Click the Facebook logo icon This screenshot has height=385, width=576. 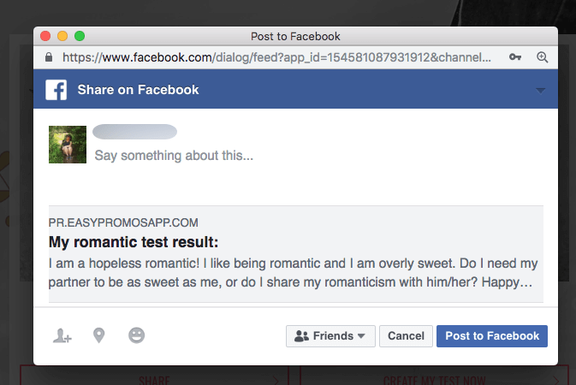[56, 90]
